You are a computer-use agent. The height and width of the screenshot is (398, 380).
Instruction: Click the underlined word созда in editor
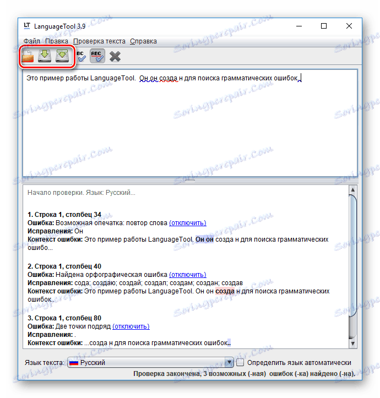169,78
